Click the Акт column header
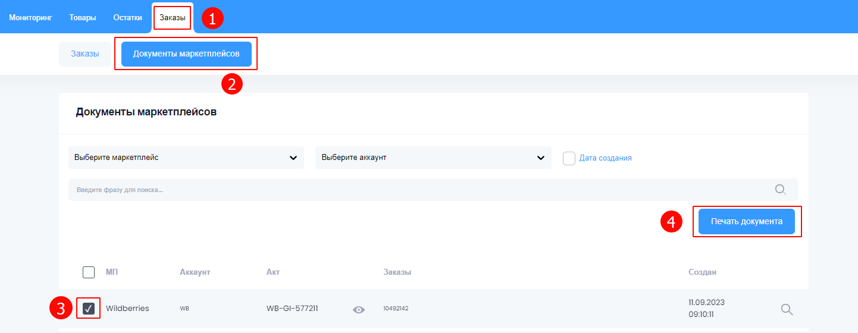858x333 pixels. coord(273,272)
